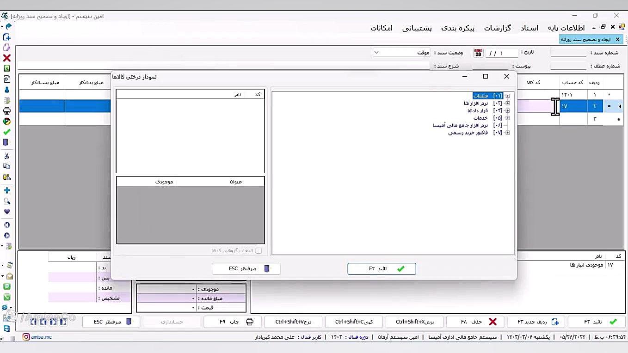Open the اطلاعات پایه menu
Image resolution: width=628 pixels, height=353 pixels.
click(x=566, y=28)
